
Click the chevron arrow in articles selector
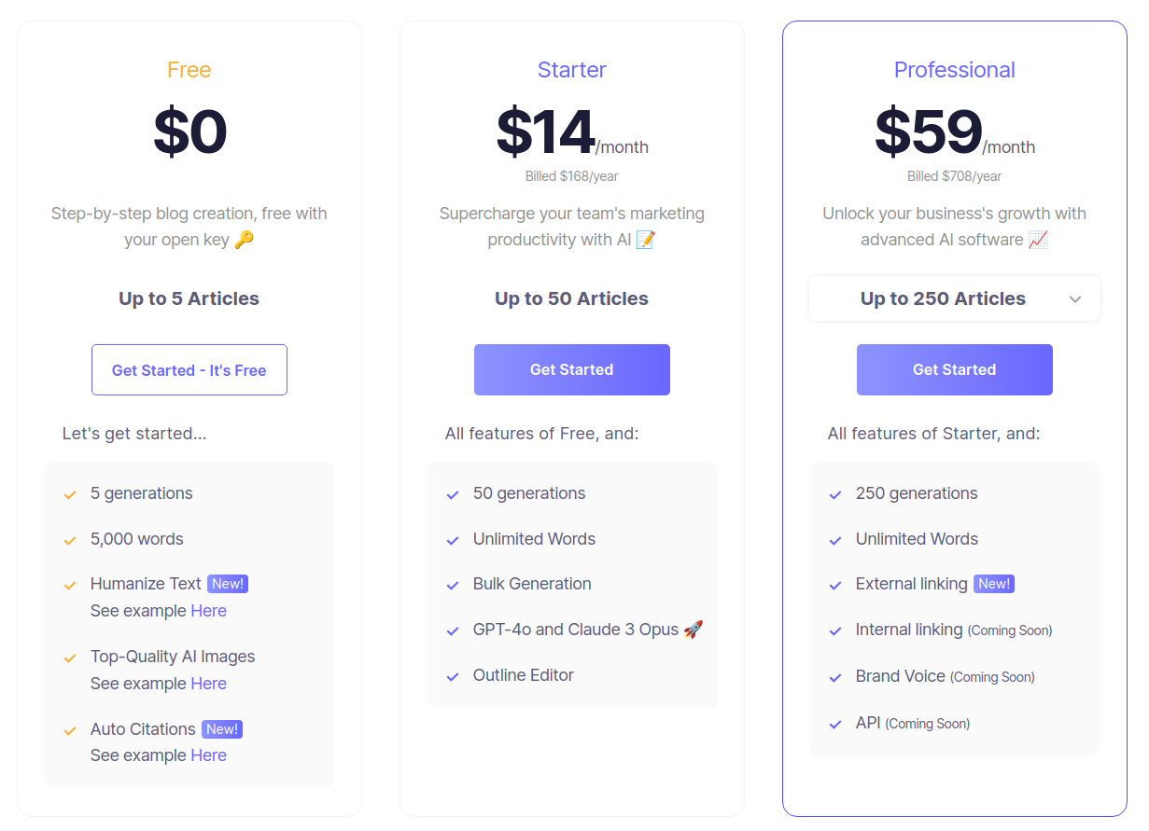click(1075, 299)
